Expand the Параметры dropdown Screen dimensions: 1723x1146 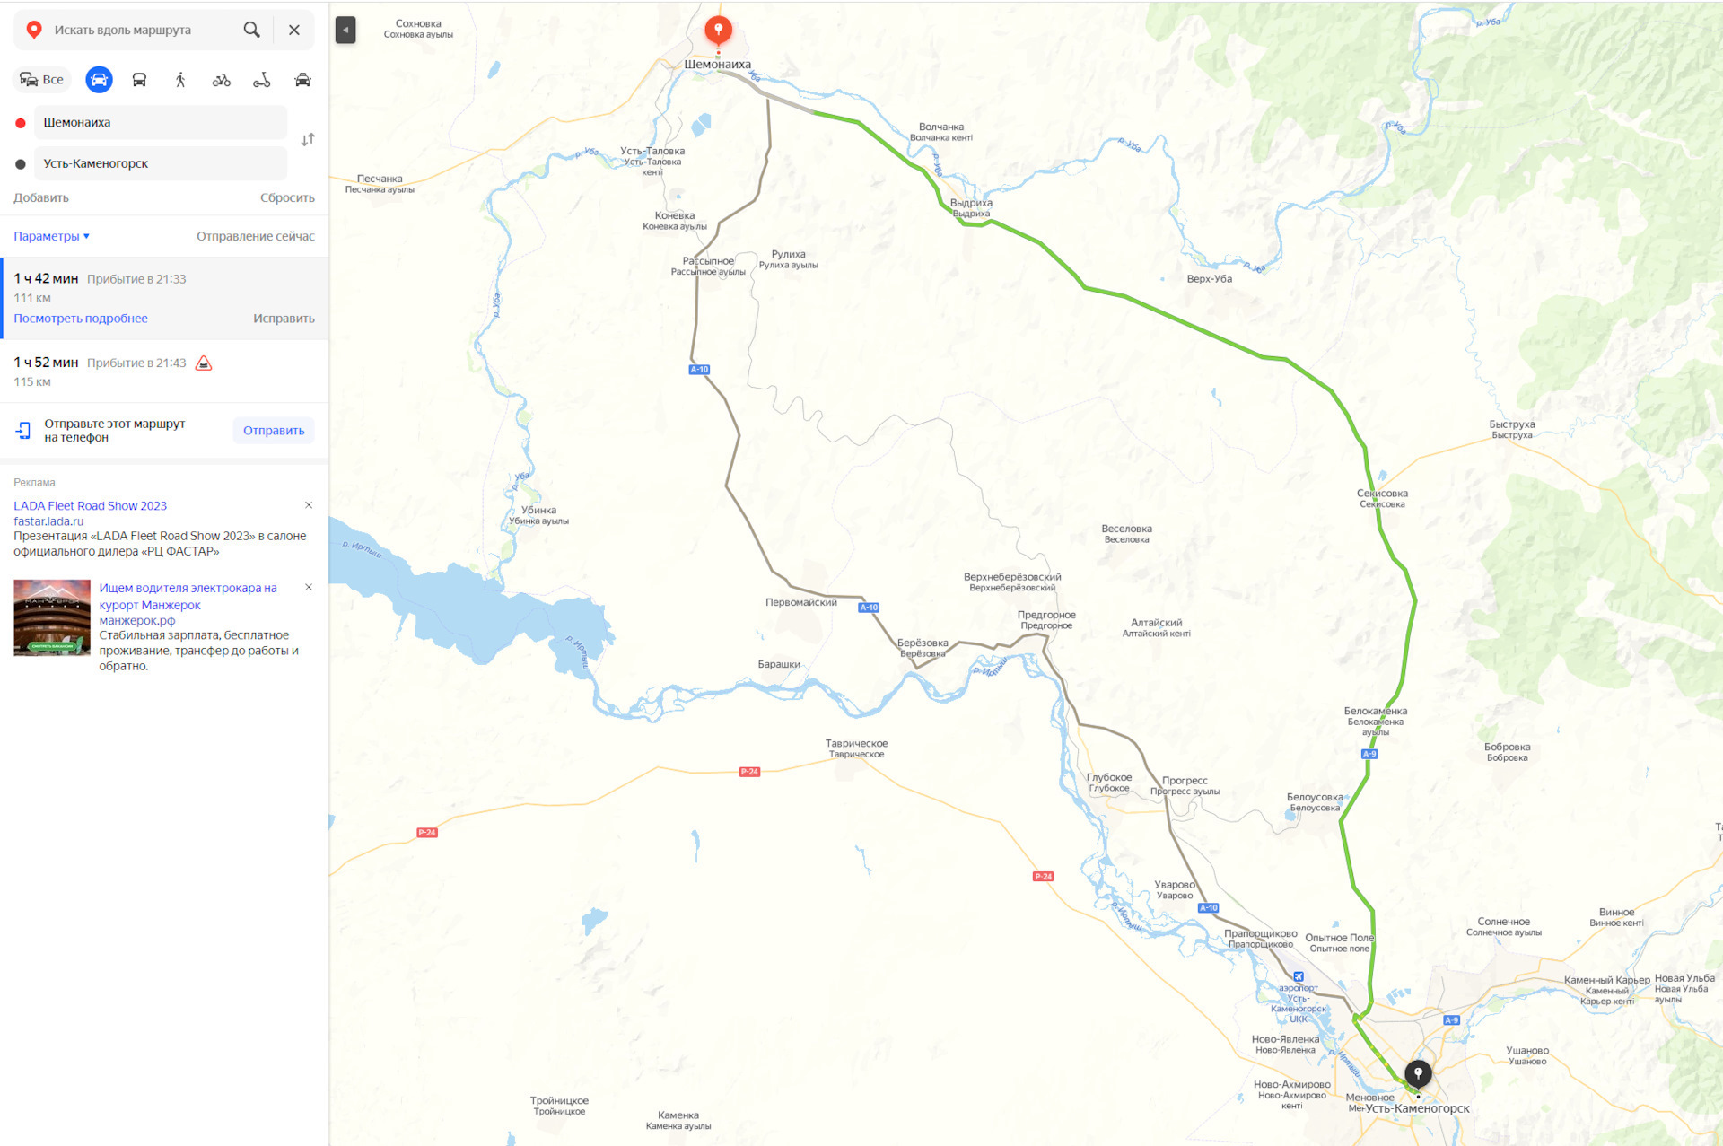point(51,236)
